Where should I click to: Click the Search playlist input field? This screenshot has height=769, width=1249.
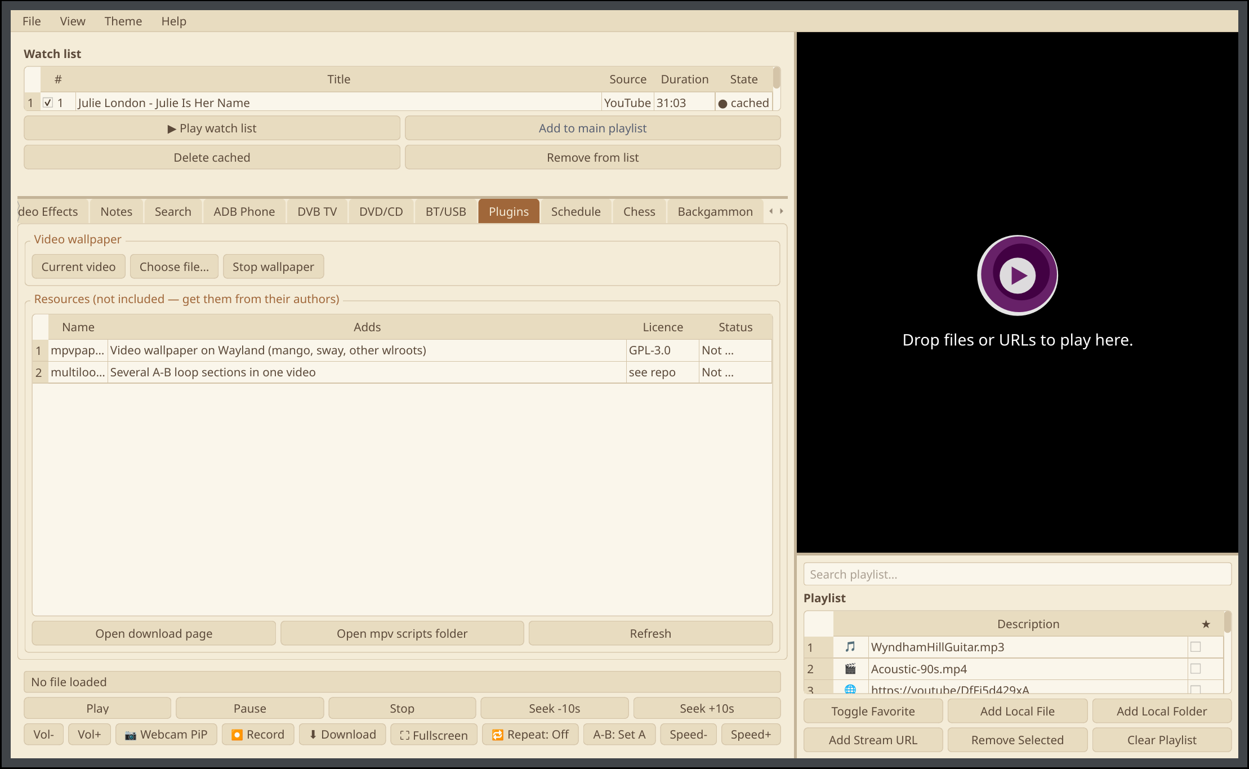point(1017,574)
